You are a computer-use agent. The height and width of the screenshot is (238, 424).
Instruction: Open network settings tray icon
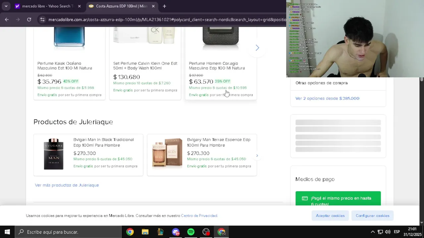pos(380,232)
